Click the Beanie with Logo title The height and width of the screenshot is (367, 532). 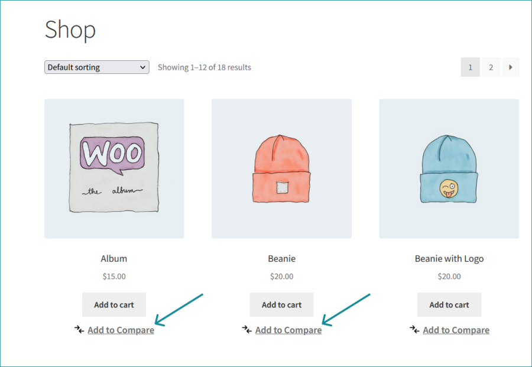point(449,259)
